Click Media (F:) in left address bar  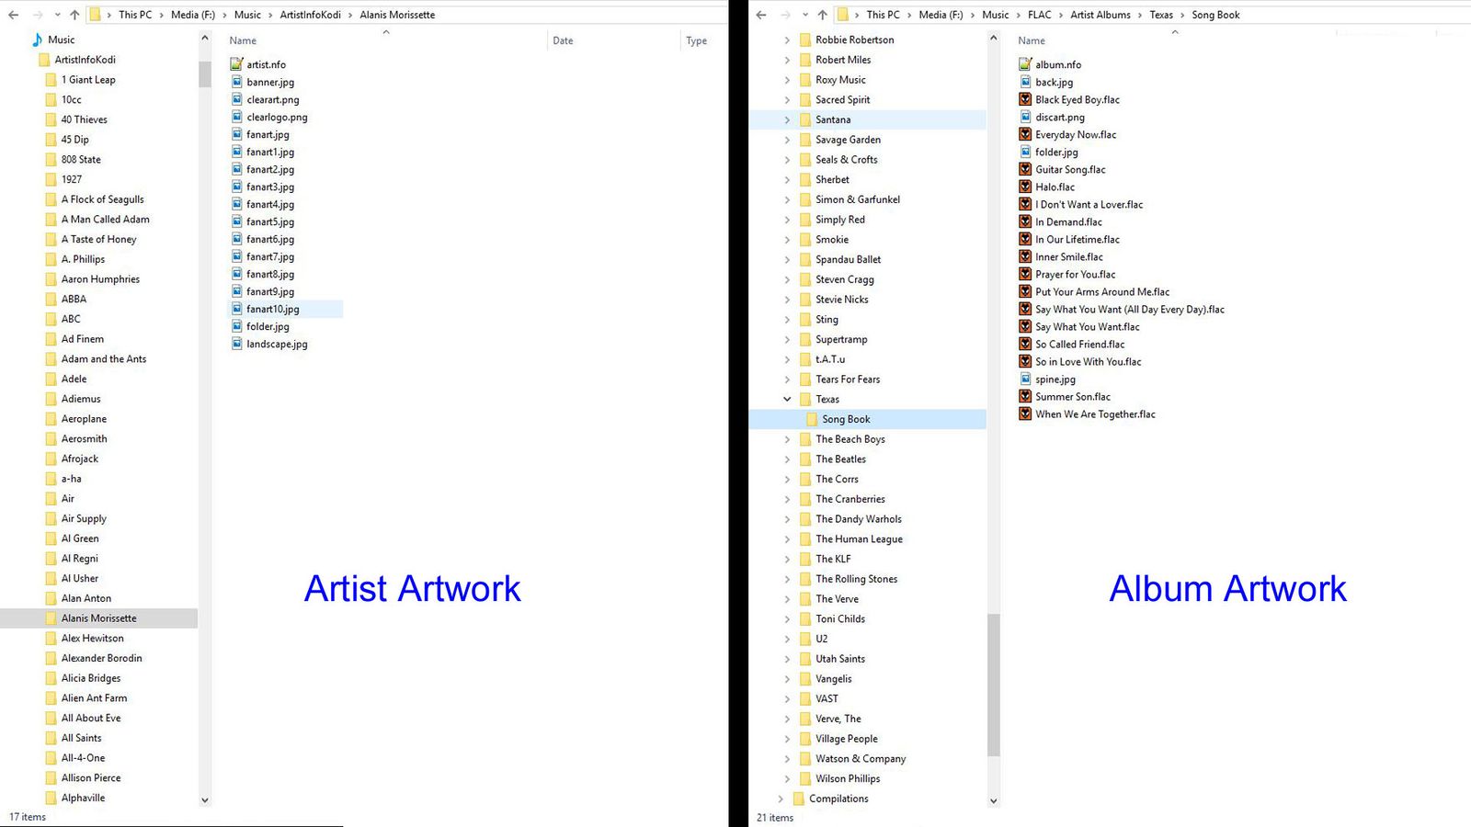click(193, 15)
